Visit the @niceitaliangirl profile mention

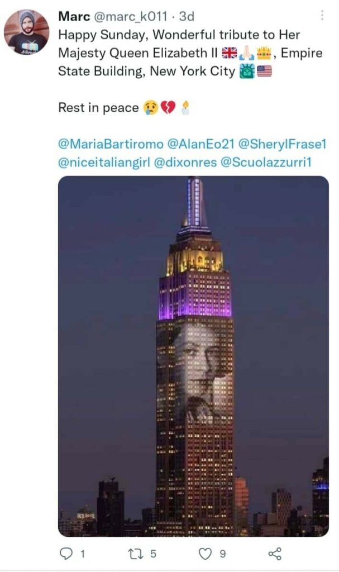104,163
